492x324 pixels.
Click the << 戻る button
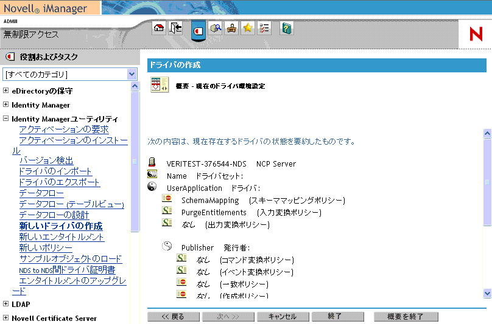tap(174, 317)
